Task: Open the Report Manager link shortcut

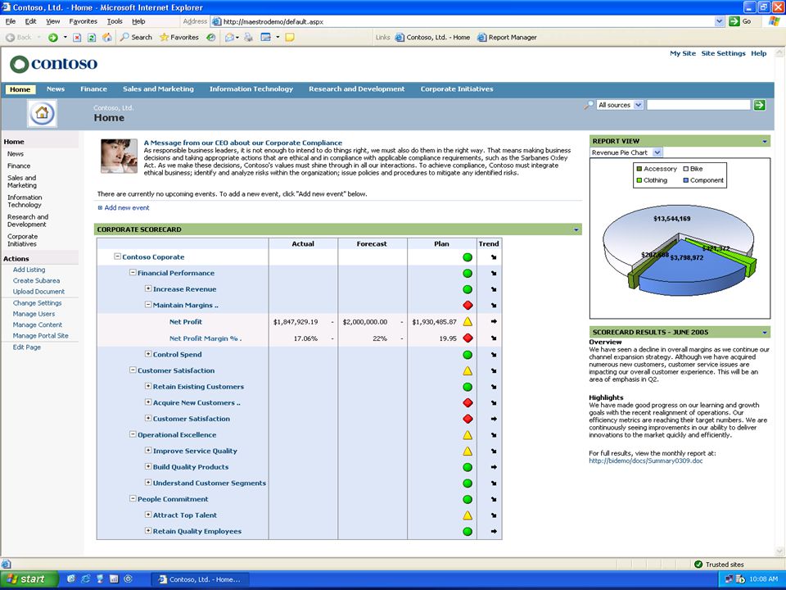Action: coord(507,37)
